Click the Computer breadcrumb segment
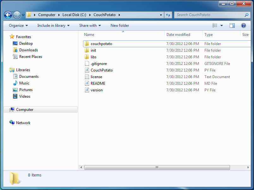 pos(47,15)
